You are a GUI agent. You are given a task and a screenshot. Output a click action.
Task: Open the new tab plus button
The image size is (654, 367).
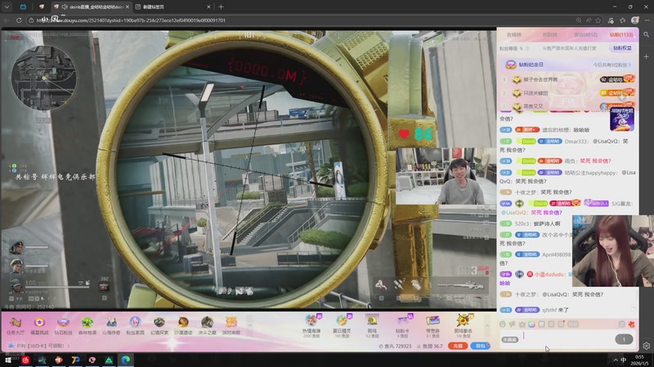click(221, 7)
